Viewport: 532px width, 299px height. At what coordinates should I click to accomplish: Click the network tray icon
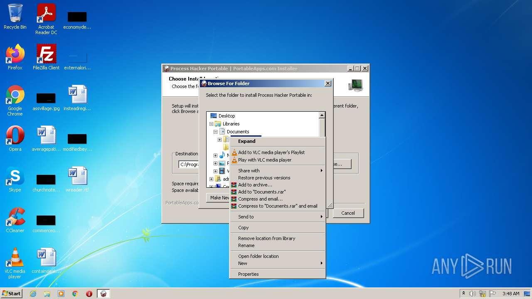click(x=483, y=294)
